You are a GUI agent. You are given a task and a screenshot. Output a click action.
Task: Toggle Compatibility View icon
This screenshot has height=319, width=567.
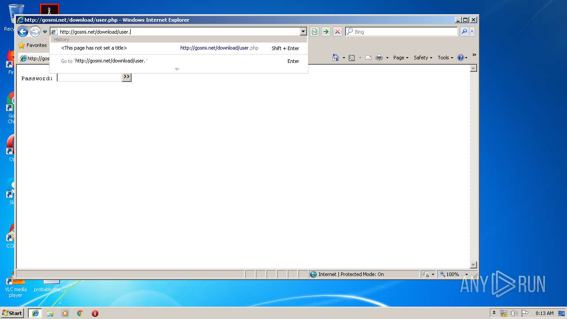click(x=315, y=31)
